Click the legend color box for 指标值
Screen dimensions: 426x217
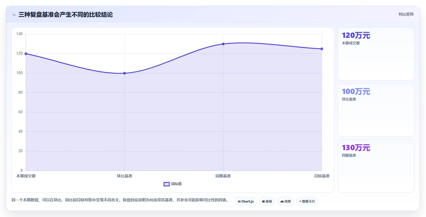(167, 184)
